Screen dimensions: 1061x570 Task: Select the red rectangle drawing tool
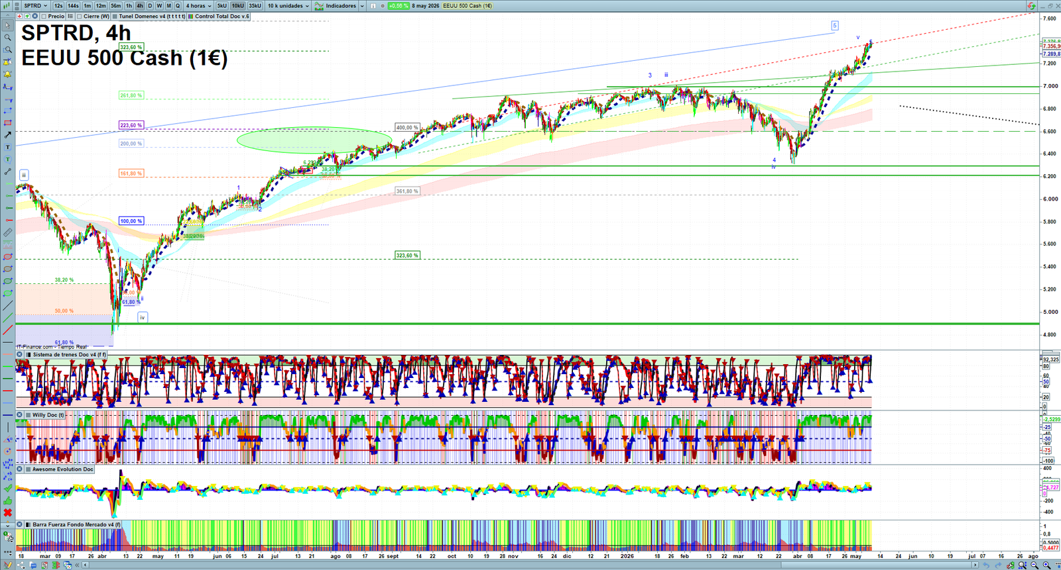(x=8, y=124)
